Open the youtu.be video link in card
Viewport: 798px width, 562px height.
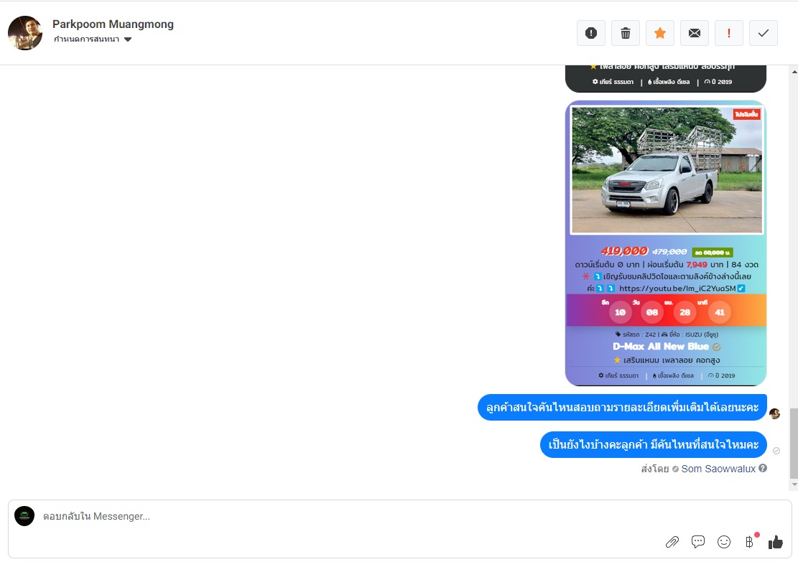pyautogui.click(x=677, y=289)
